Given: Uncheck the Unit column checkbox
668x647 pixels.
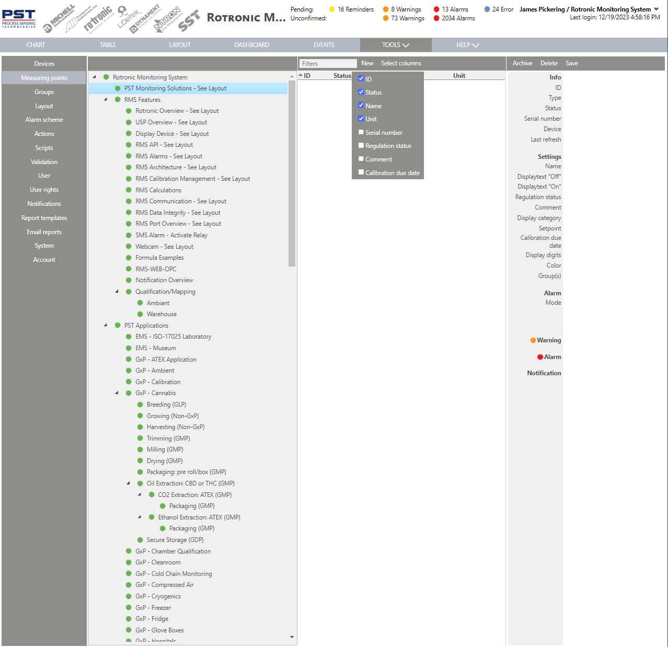Looking at the screenshot, I should point(361,119).
